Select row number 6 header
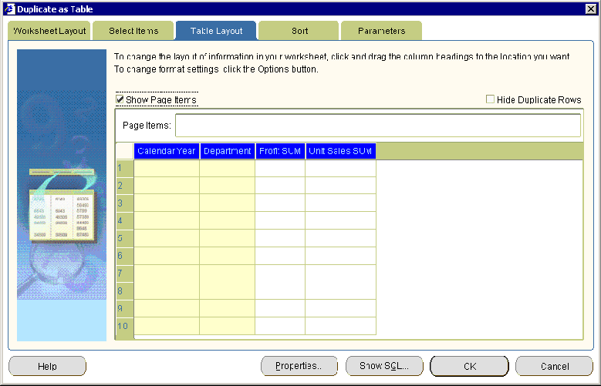The width and height of the screenshot is (601, 386). pos(125,256)
